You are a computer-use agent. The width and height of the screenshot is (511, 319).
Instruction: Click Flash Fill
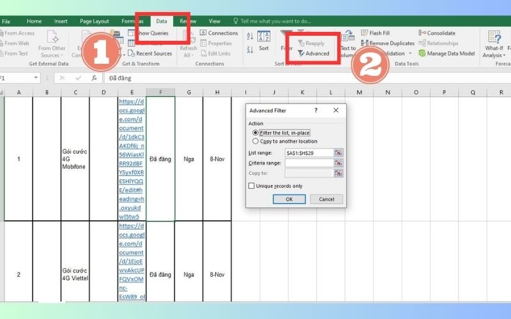376,33
